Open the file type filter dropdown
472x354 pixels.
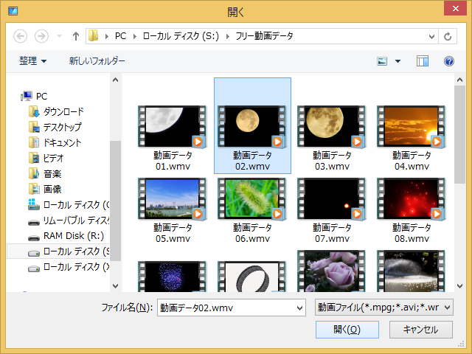coord(383,308)
